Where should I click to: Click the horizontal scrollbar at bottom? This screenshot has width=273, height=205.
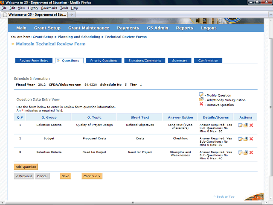[x=133, y=202]
